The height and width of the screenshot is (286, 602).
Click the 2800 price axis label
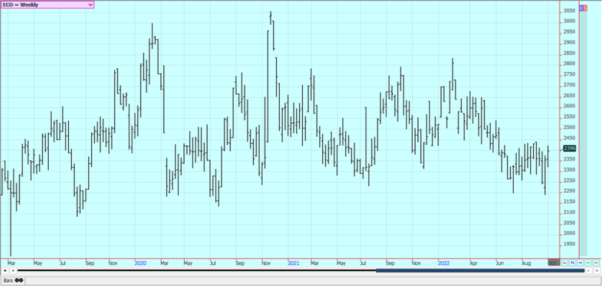click(x=569, y=63)
